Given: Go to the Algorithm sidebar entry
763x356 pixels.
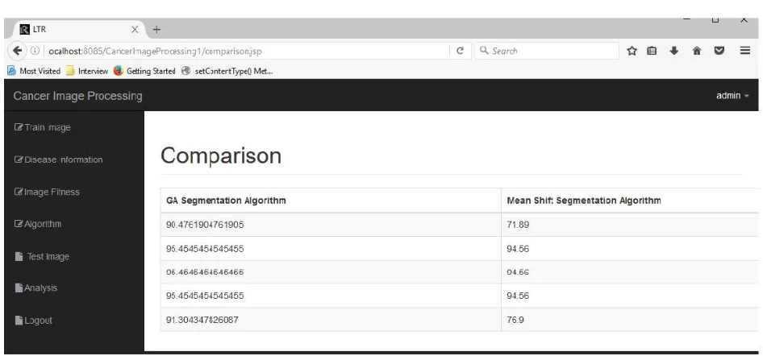Looking at the screenshot, I should point(38,224).
